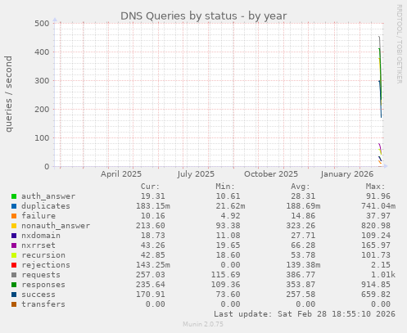Click responses average value 353.87
This screenshot has width=407, height=333.
click(x=301, y=285)
